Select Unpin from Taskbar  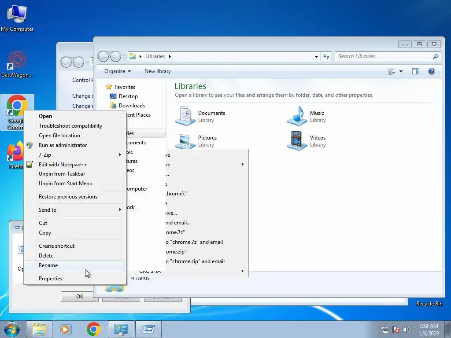click(75, 174)
